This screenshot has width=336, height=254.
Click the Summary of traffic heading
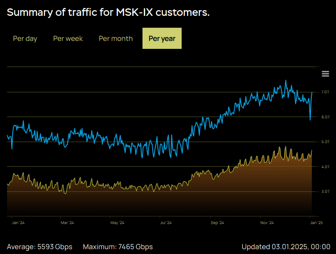click(x=108, y=12)
